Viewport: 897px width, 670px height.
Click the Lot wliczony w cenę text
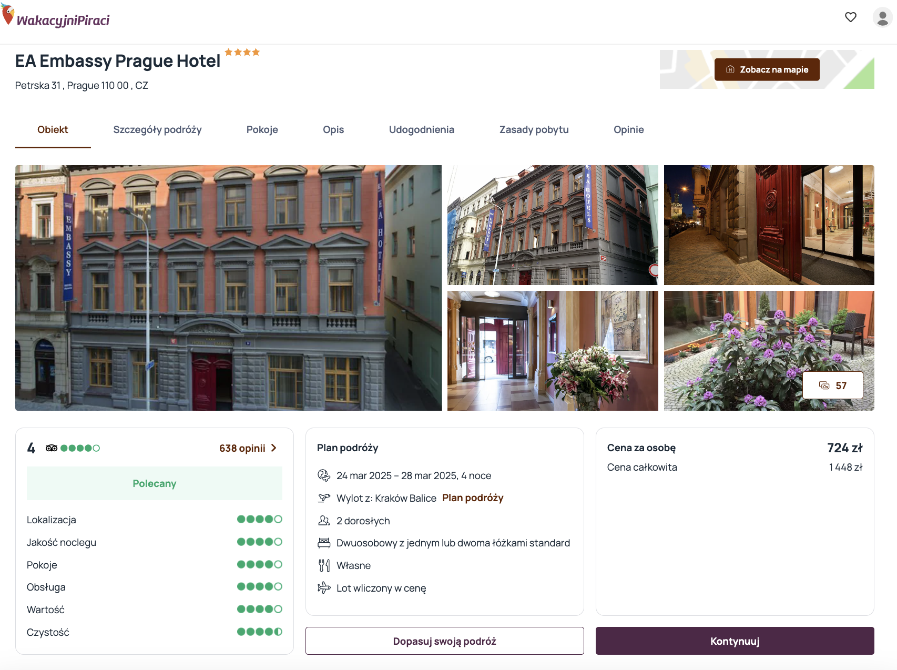pyautogui.click(x=381, y=588)
